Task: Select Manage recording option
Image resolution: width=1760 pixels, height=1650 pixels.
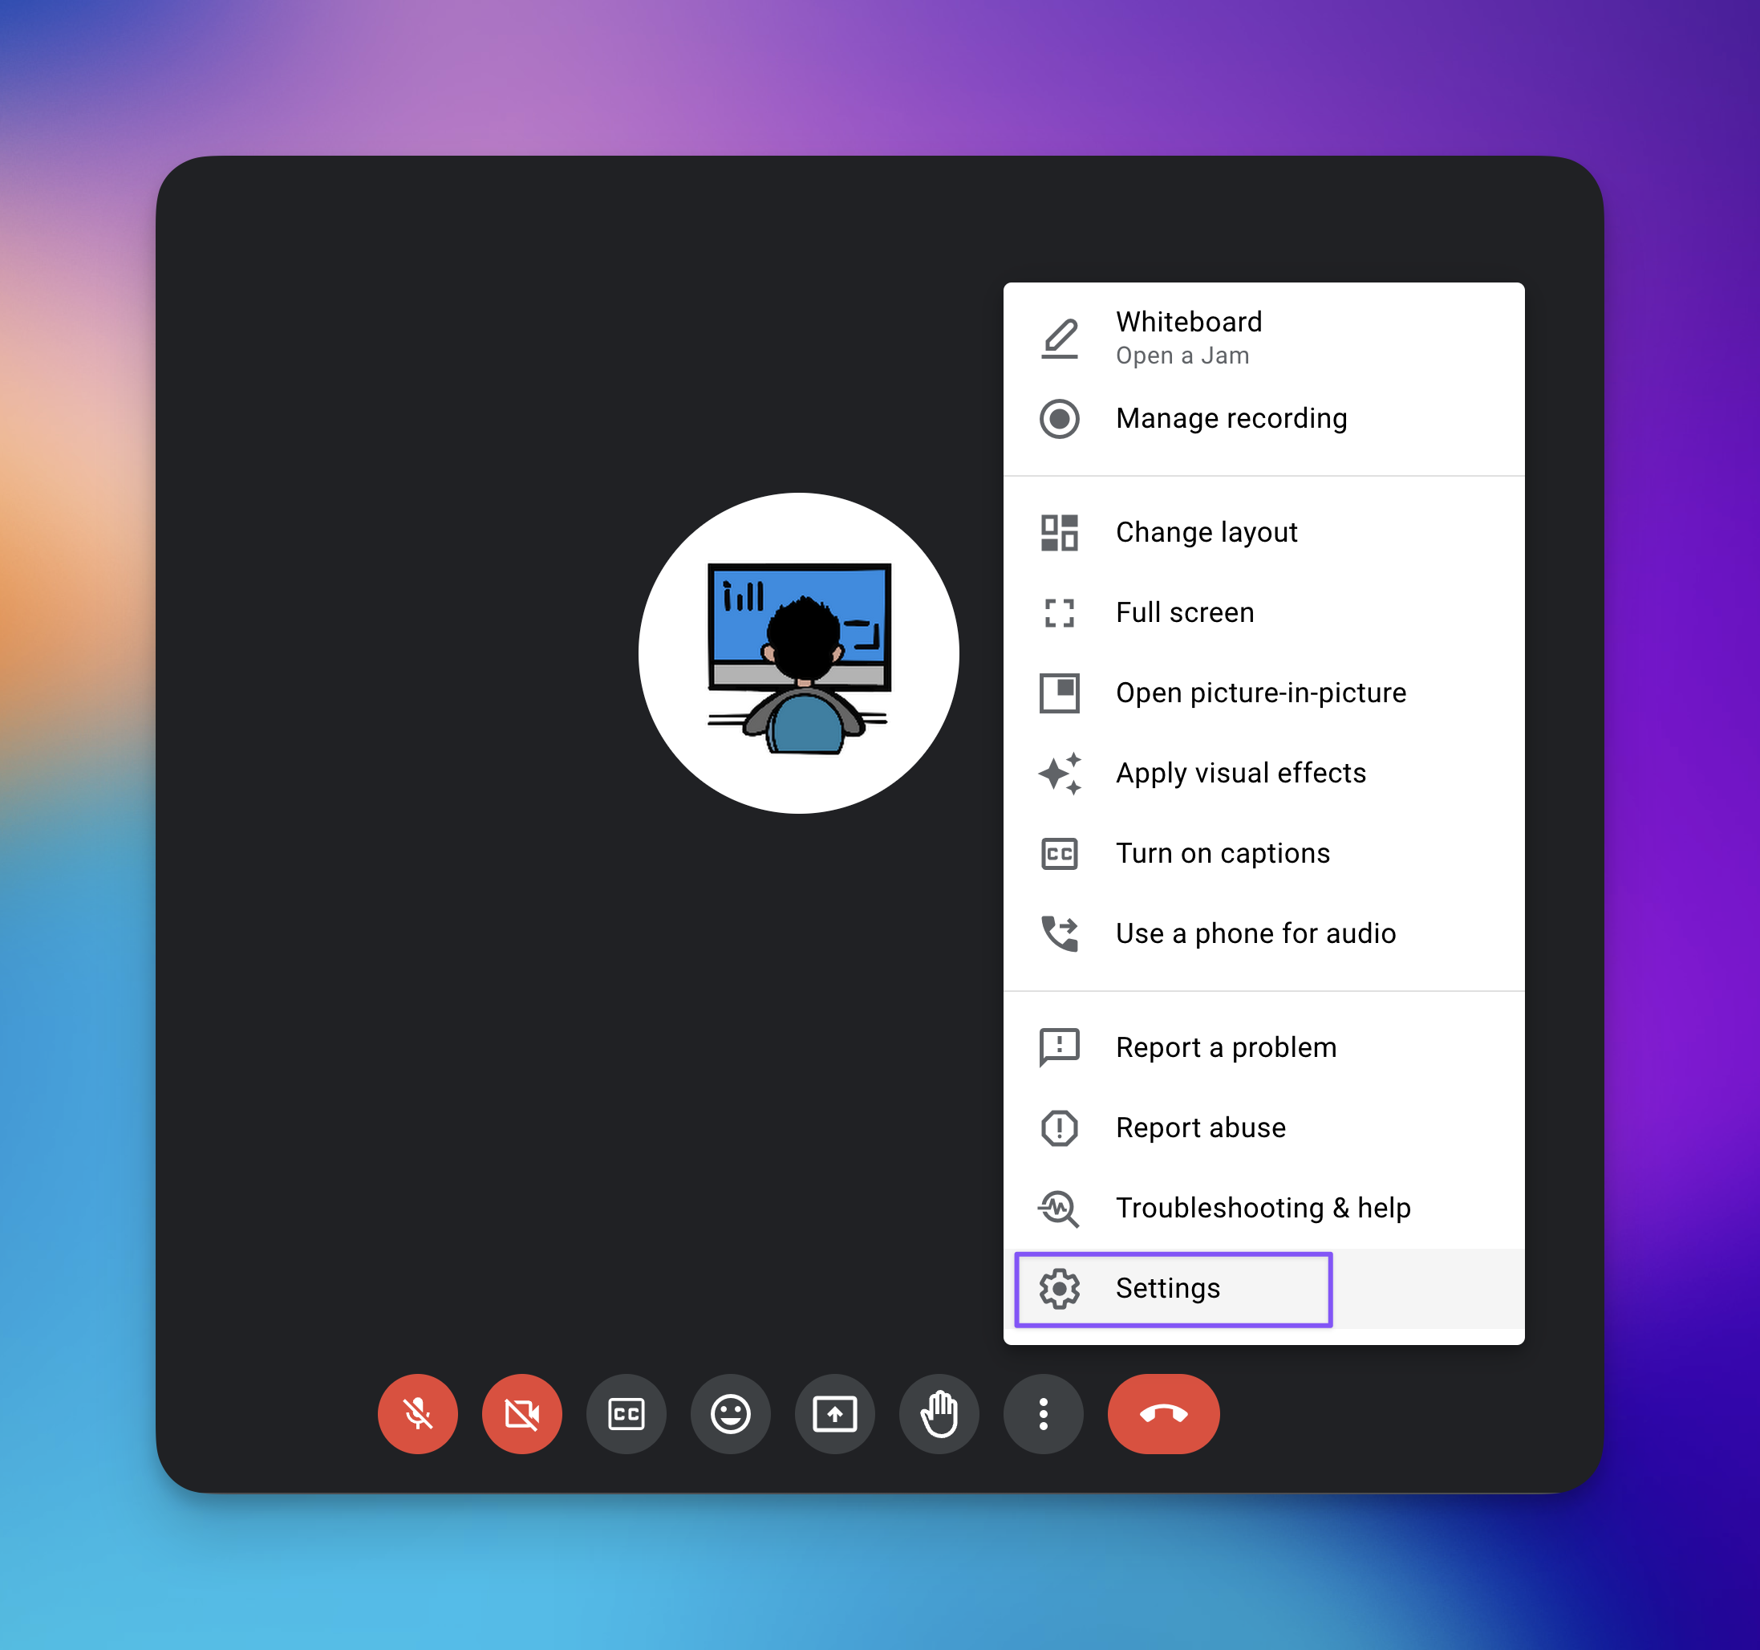Action: tap(1231, 418)
